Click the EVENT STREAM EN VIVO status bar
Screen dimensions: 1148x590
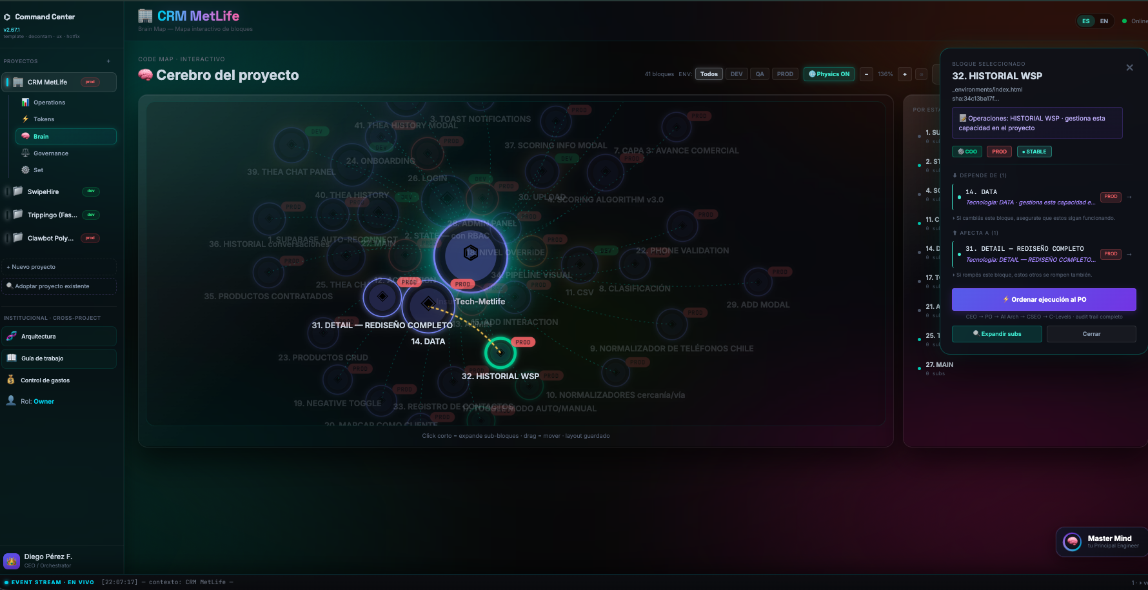(x=49, y=582)
